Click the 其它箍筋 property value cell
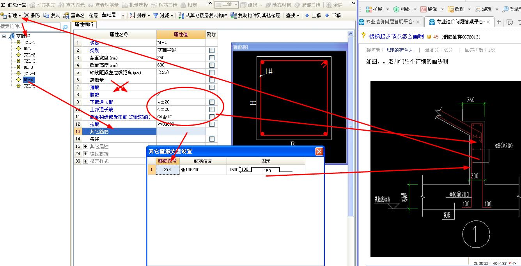Screen dimensions: 521x266 pos(181,132)
